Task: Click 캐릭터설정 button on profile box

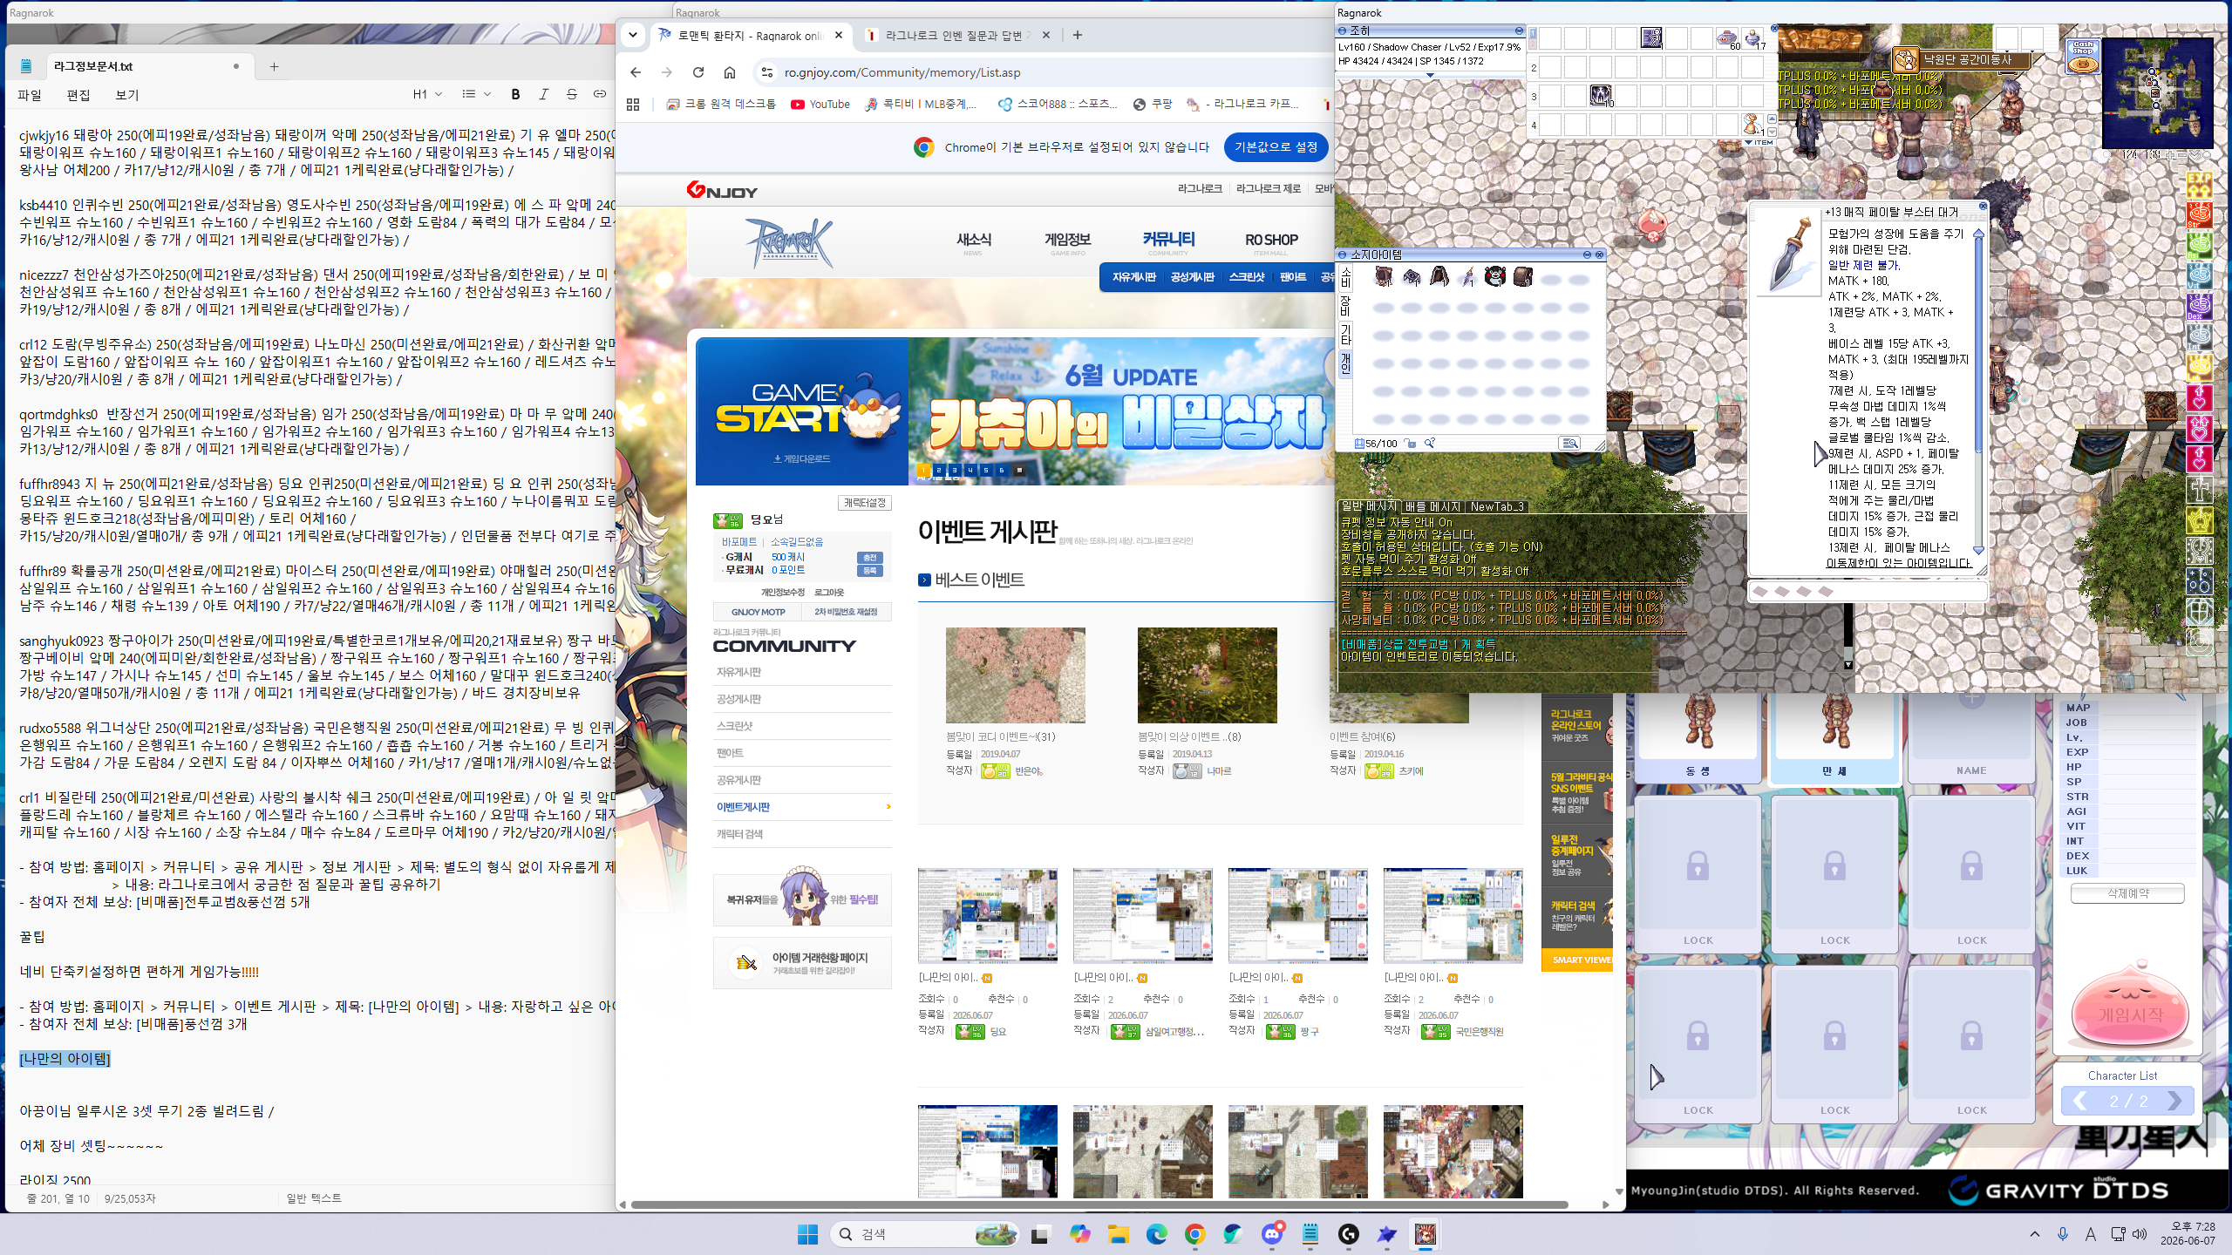Action: pyautogui.click(x=864, y=503)
